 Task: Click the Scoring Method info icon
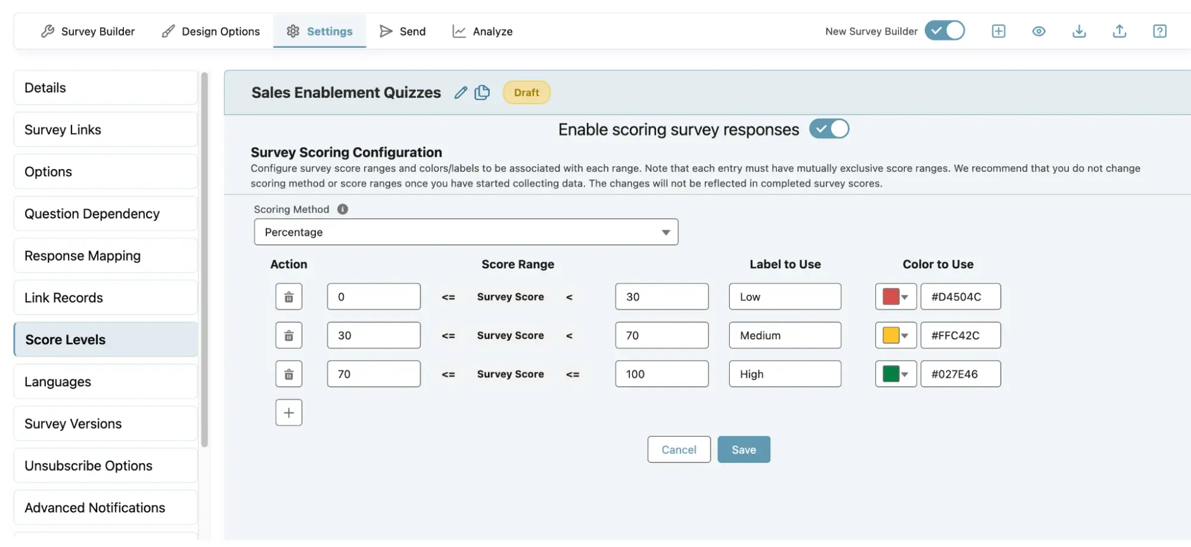[343, 209]
